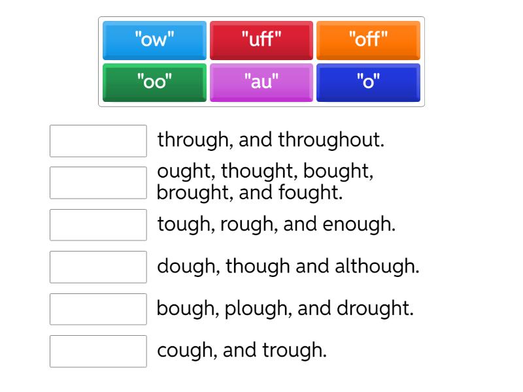
Task: Select the blue "ow" answer tile
Action: pyautogui.click(x=154, y=40)
